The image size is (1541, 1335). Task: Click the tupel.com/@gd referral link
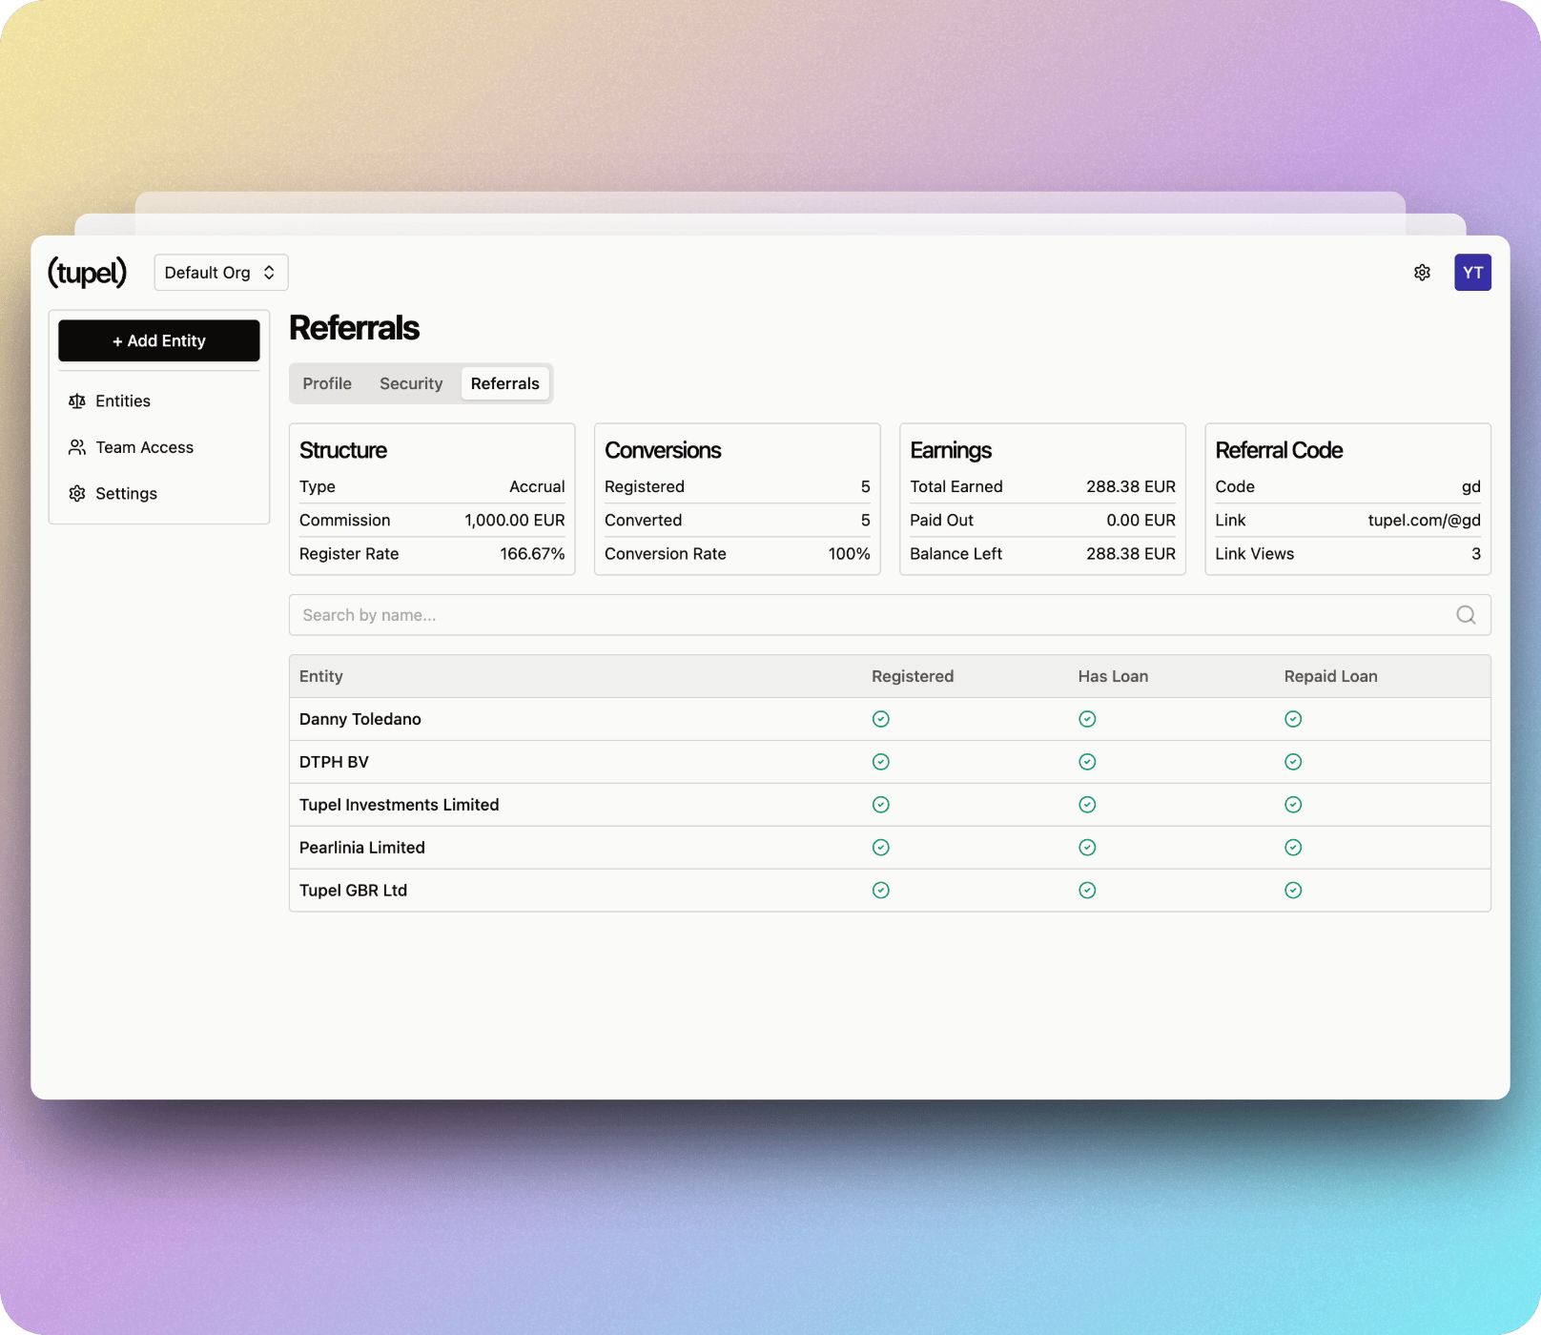tap(1424, 521)
